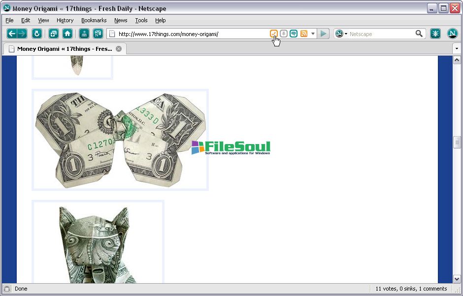
Task: Open the History menu
Action: 65,20
